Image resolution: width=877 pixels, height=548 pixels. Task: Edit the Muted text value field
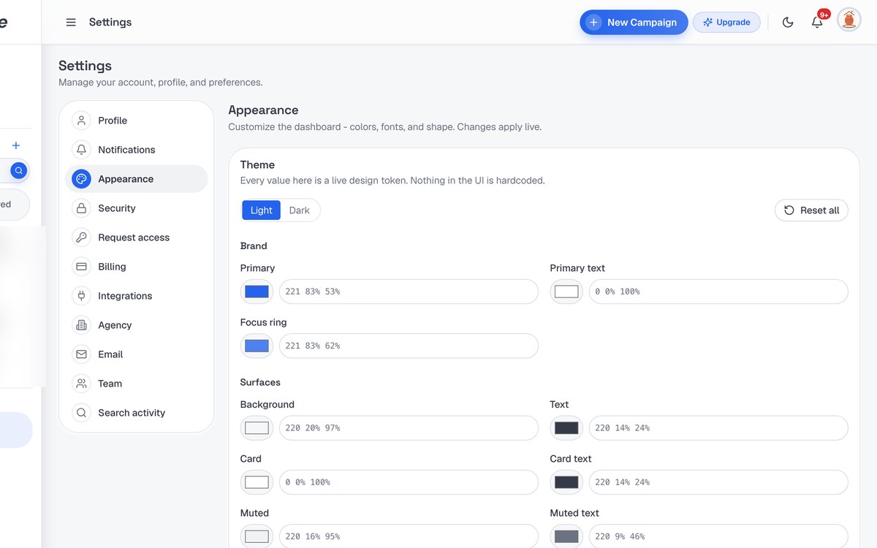tap(718, 536)
